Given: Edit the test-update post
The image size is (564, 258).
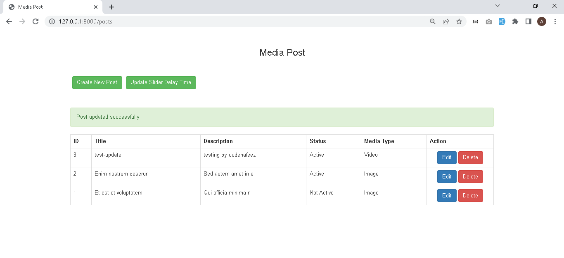Looking at the screenshot, I should (447, 157).
